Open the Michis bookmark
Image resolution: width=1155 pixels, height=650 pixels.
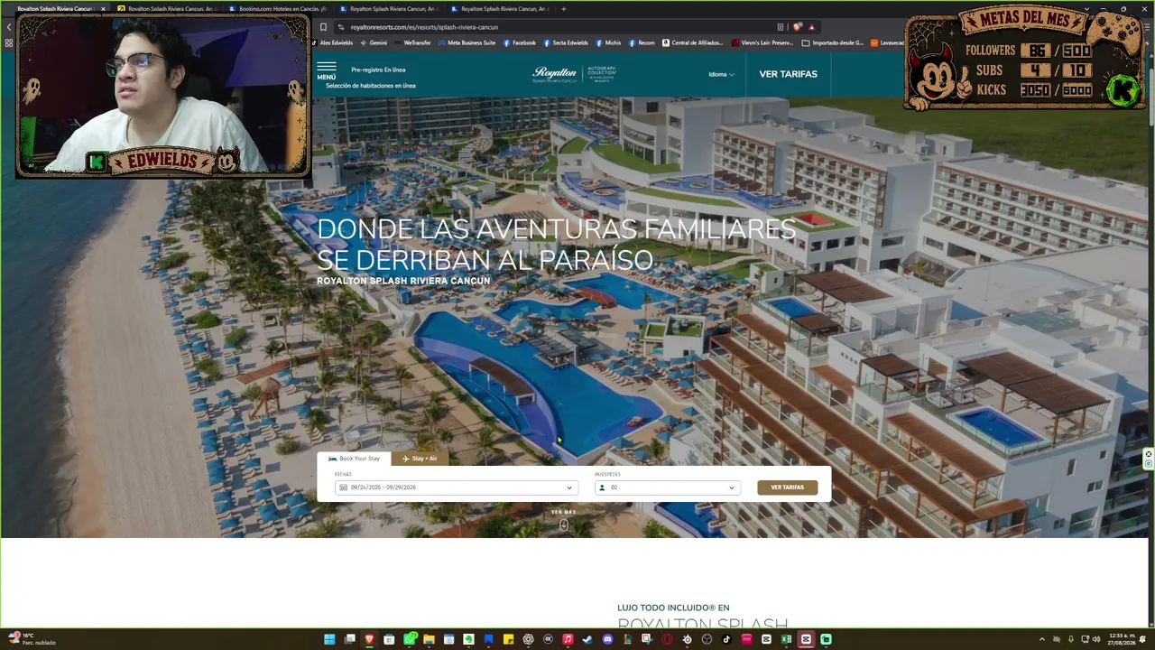pos(608,42)
